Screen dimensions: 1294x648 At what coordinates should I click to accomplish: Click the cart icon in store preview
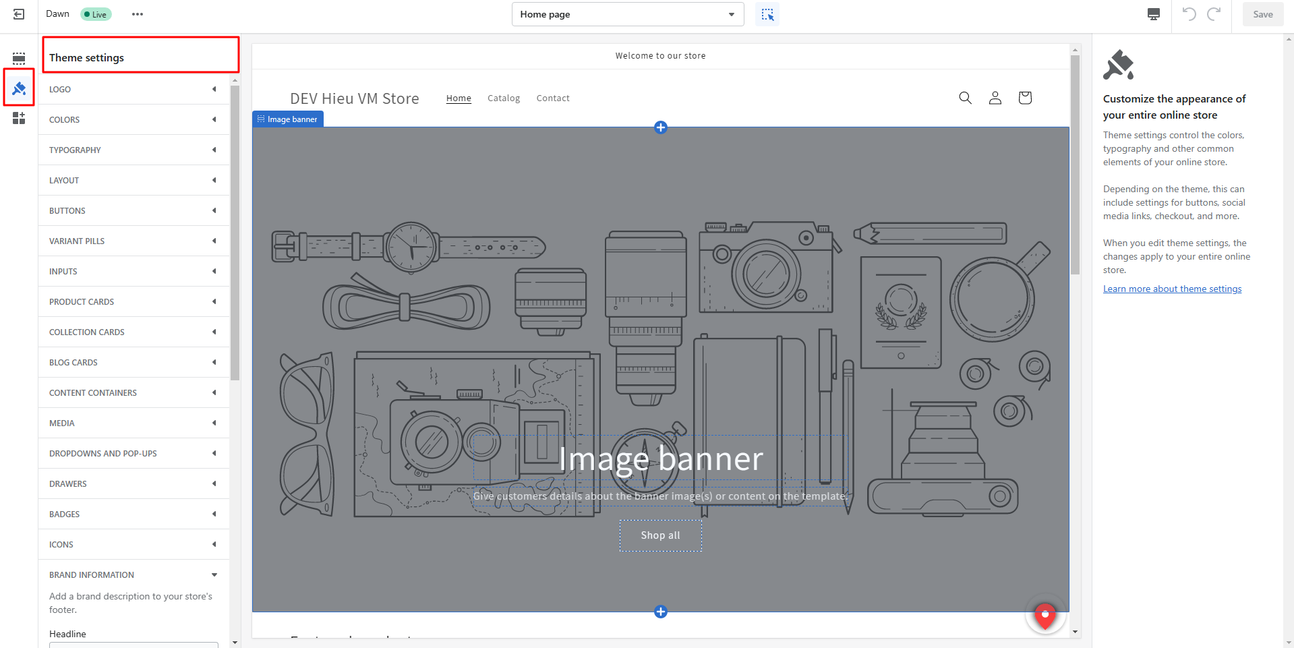[x=1025, y=98]
